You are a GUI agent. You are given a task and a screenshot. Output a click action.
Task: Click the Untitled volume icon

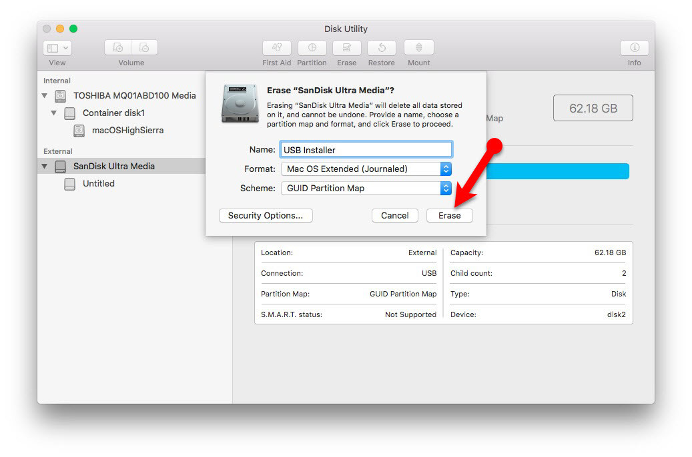click(69, 184)
